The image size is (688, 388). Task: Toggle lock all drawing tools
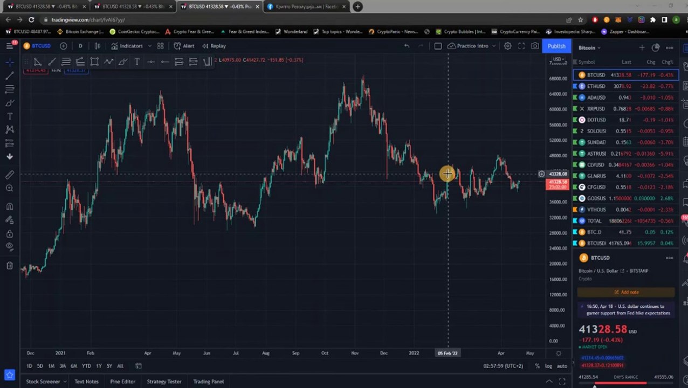tap(10, 234)
